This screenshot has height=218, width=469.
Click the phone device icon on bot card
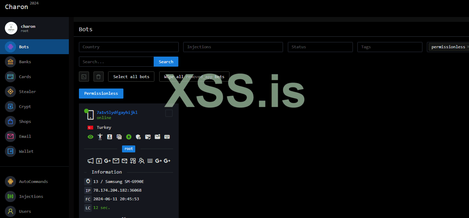(90, 115)
